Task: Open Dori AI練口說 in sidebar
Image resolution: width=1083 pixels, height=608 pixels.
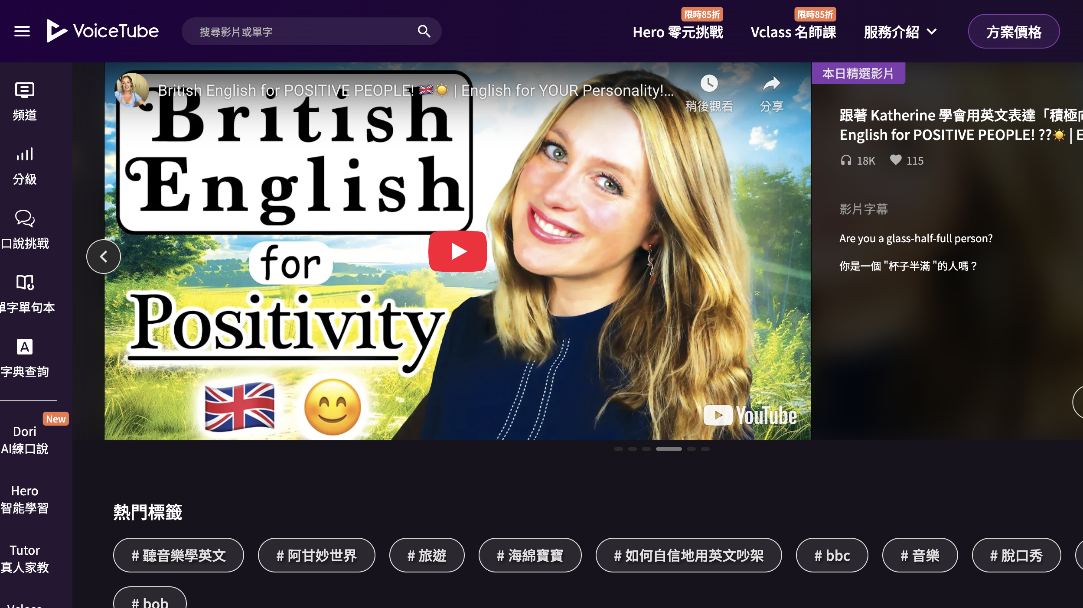Action: coord(25,440)
